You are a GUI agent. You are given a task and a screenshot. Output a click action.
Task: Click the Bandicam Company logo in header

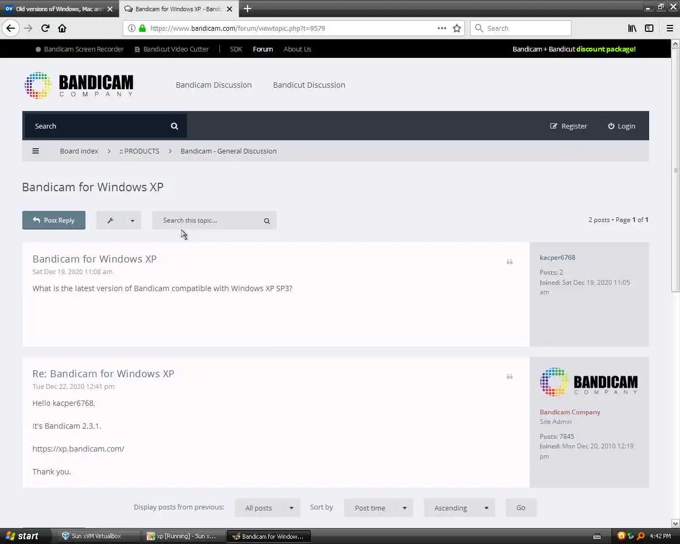(x=79, y=86)
